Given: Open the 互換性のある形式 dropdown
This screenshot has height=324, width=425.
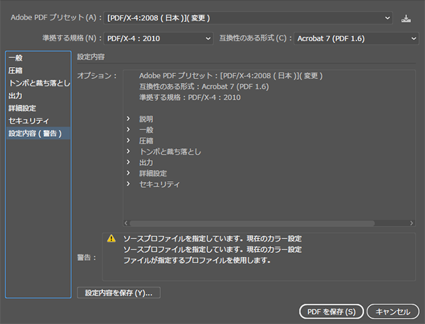Looking at the screenshot, I should click(x=356, y=39).
